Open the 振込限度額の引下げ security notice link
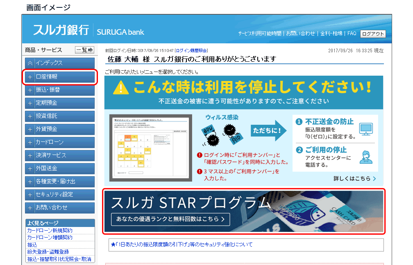The image size is (413, 265). tap(182, 245)
